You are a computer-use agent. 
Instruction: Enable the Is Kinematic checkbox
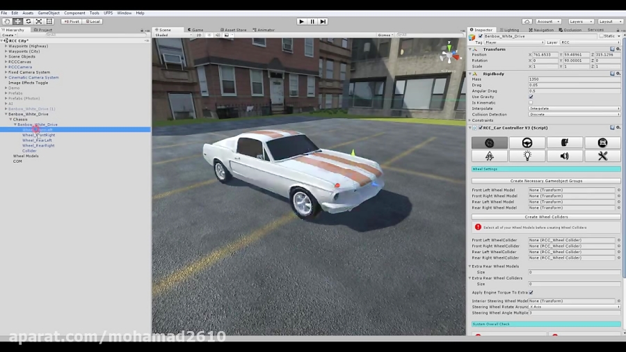click(x=531, y=102)
